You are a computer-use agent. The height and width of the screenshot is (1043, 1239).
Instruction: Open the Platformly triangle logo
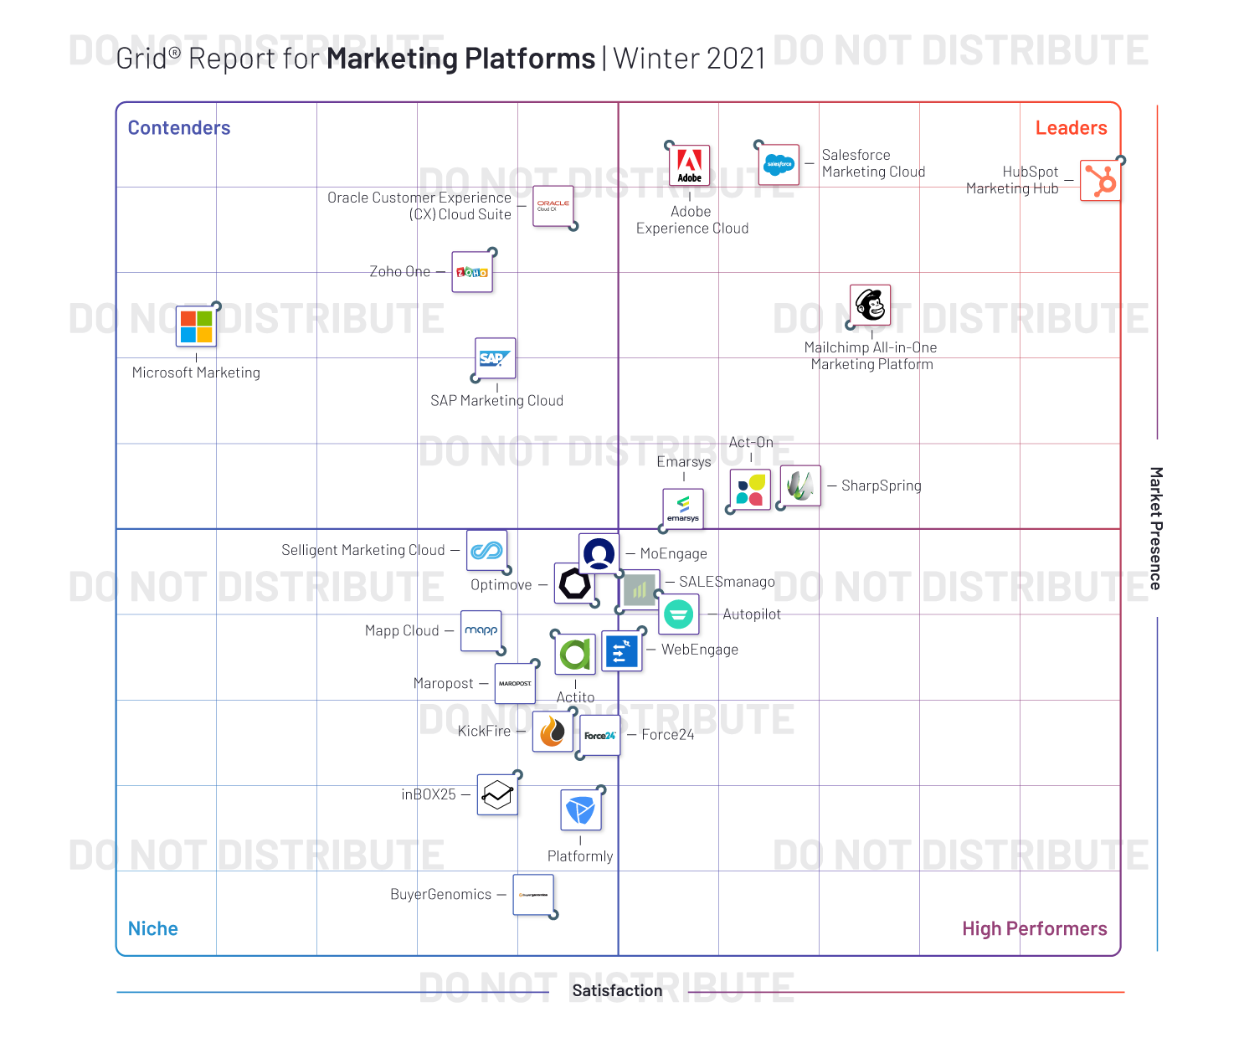(580, 809)
